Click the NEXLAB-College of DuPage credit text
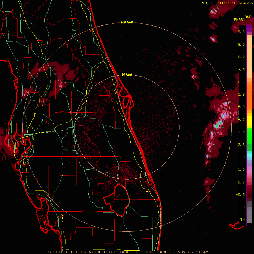This screenshot has width=254, height=254. (226, 3)
